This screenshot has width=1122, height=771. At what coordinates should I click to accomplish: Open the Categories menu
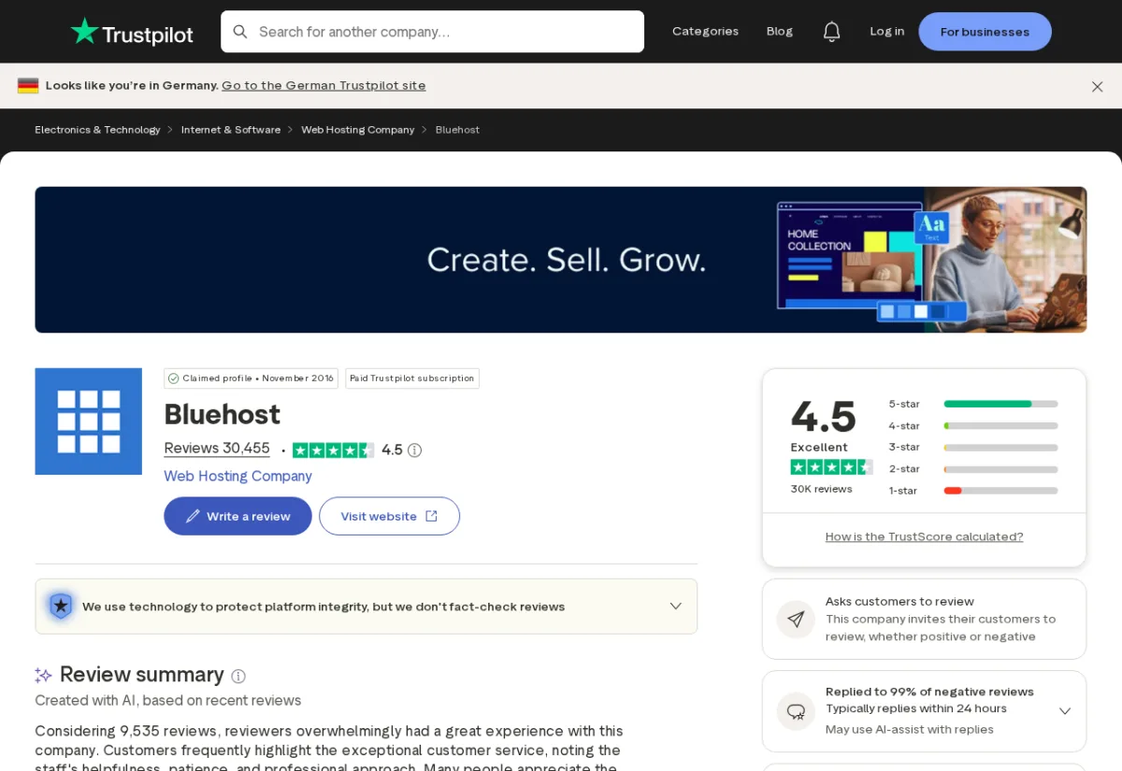point(705,32)
